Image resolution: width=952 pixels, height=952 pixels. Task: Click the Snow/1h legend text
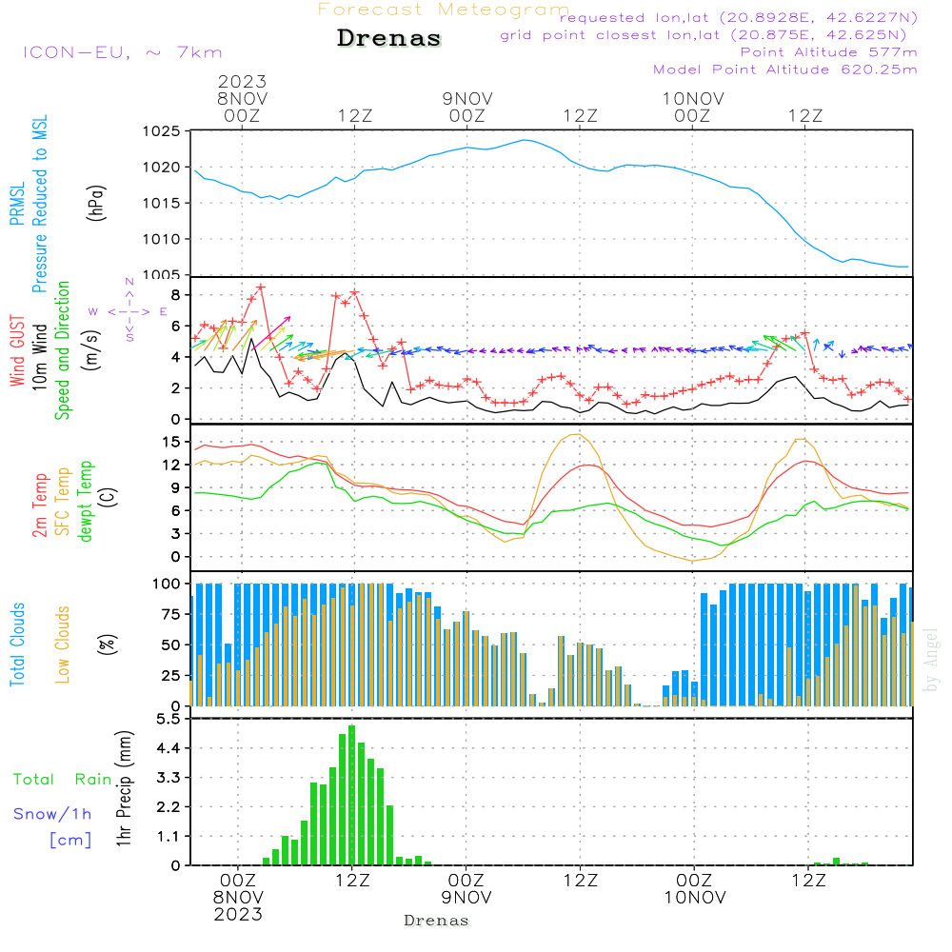click(53, 814)
